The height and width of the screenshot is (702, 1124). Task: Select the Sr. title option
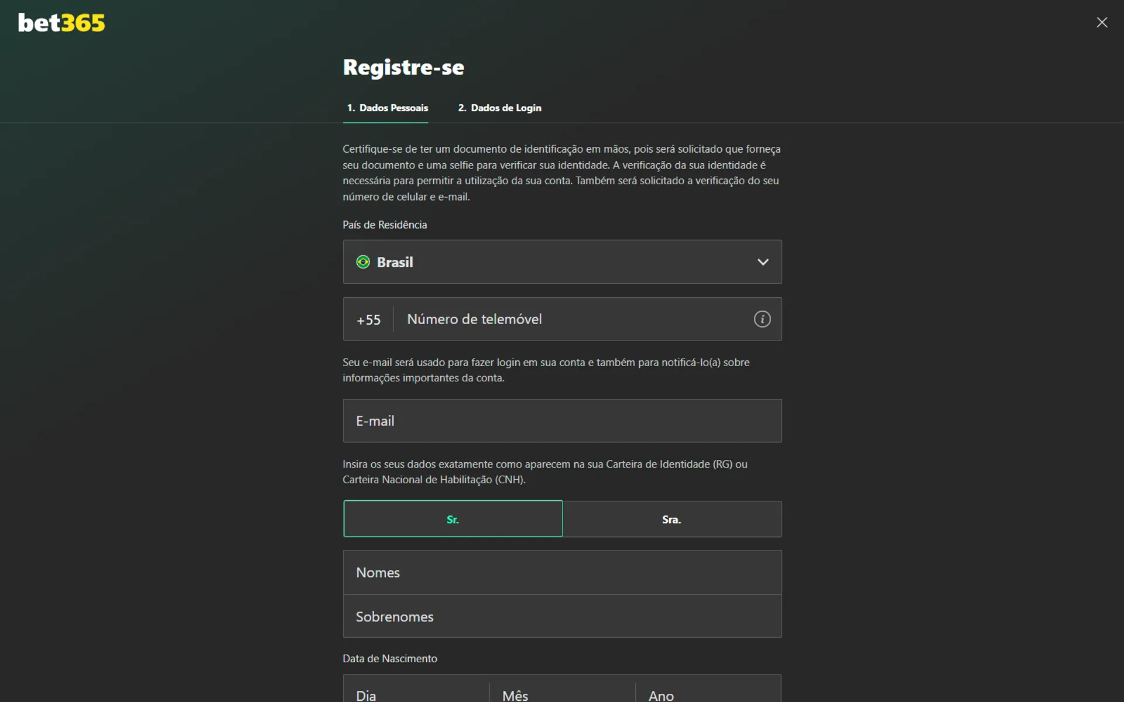(453, 519)
